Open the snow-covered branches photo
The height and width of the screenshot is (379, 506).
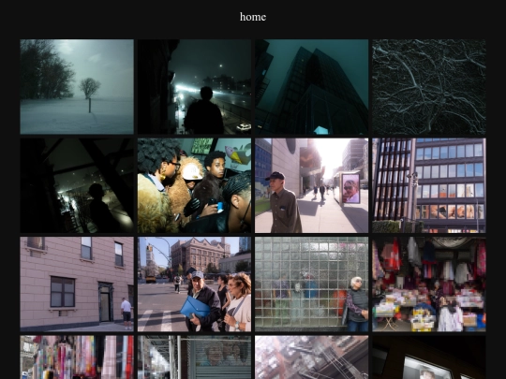(429, 87)
